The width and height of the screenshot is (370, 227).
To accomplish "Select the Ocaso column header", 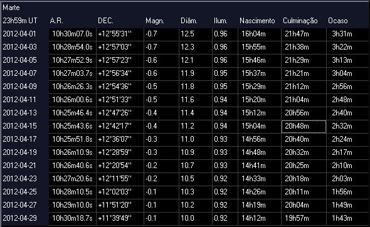I will [337, 21].
